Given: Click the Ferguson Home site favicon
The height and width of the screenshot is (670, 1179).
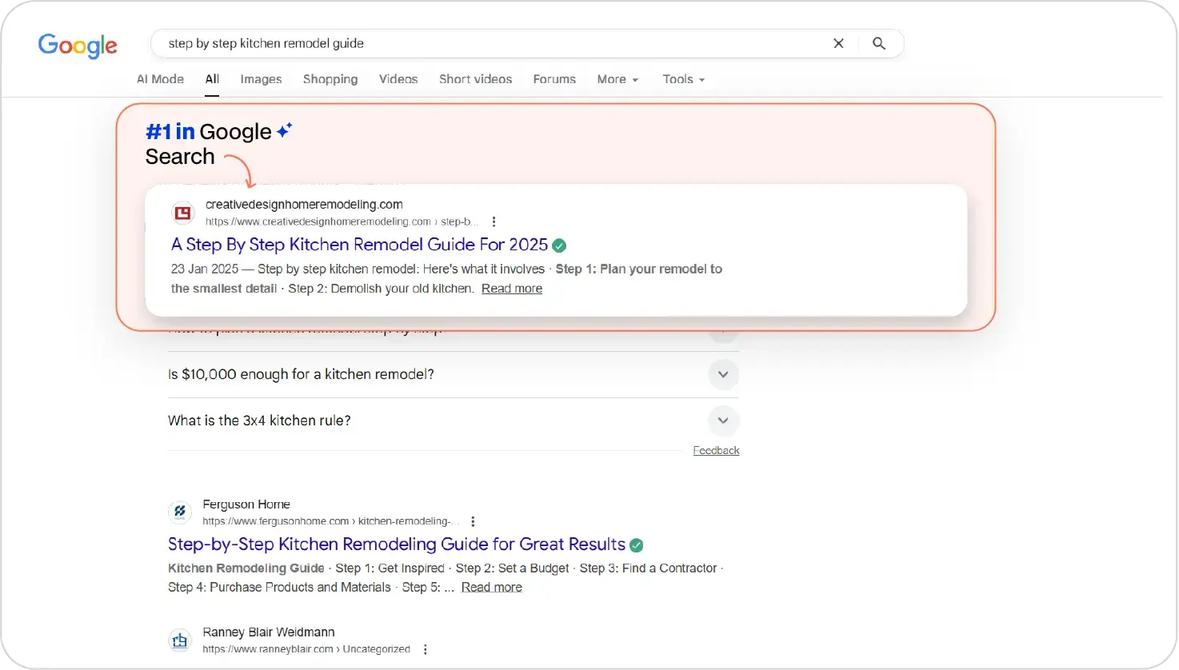Looking at the screenshot, I should 179,512.
